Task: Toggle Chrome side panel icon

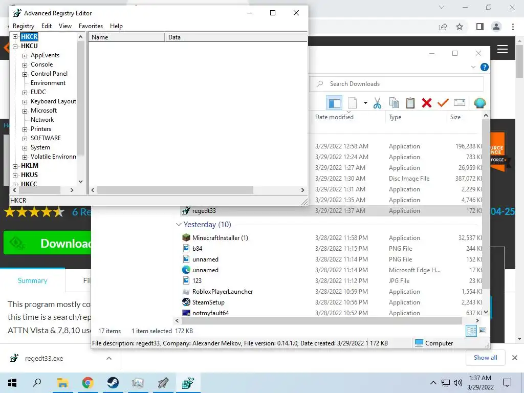Action: (480, 27)
